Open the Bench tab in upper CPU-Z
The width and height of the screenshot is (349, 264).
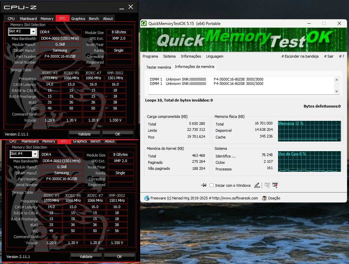(94, 19)
